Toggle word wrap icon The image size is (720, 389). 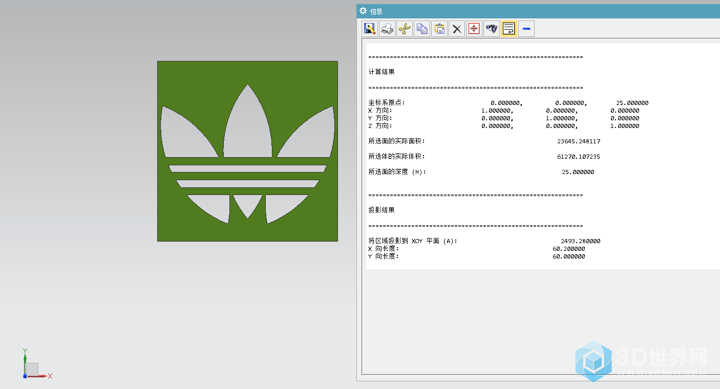509,29
